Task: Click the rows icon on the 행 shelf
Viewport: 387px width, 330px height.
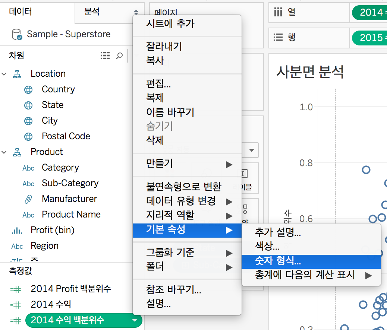Action: tap(278, 37)
